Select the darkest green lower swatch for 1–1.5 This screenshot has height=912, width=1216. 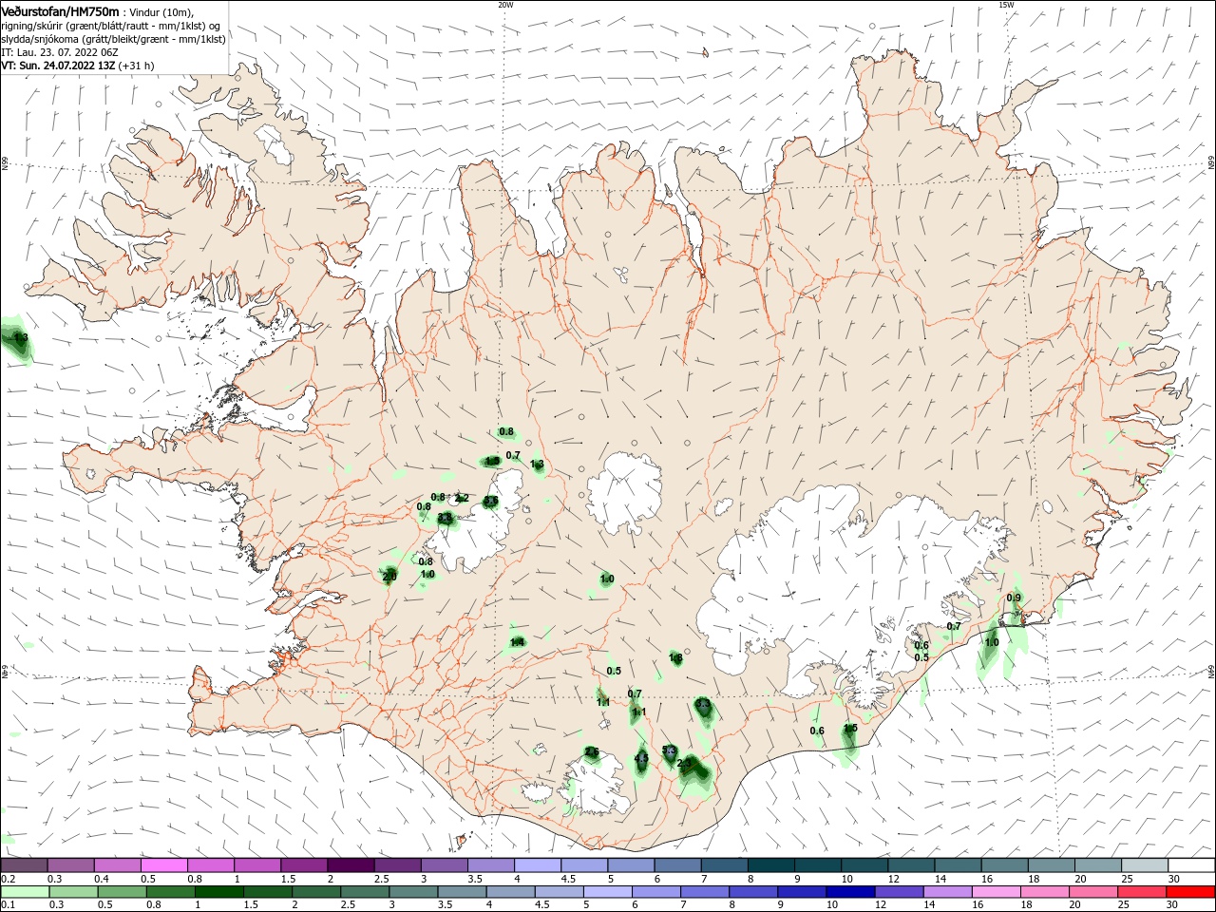[218, 892]
